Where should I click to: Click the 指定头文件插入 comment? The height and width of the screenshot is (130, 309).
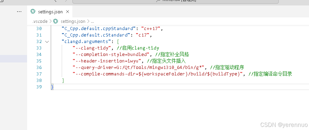167,61
